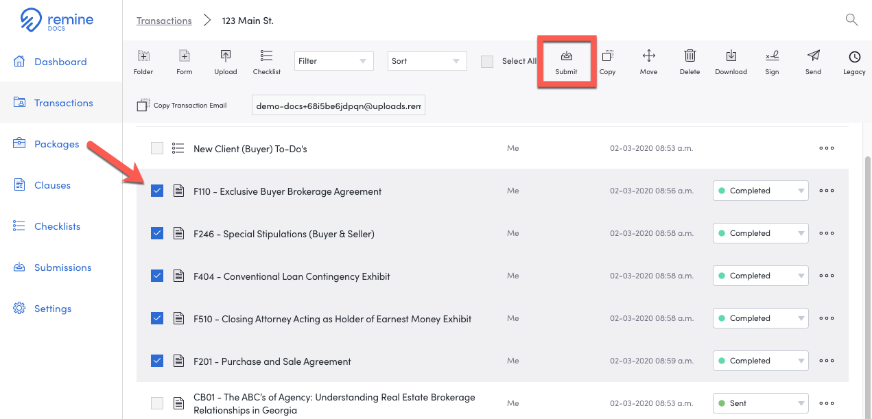
Task: Click the checklist icon beside New Client To-Do's
Action: 178,148
